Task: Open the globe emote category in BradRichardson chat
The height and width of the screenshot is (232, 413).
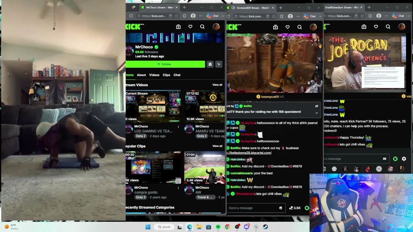Action: pos(334,169)
